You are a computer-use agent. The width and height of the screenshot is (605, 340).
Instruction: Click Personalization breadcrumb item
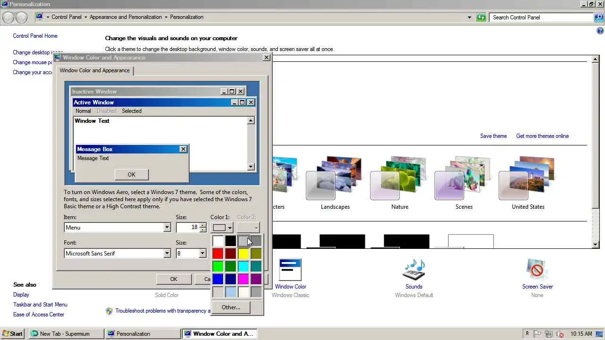tap(187, 17)
